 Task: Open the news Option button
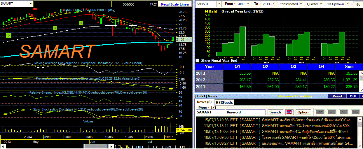(x=303, y=112)
